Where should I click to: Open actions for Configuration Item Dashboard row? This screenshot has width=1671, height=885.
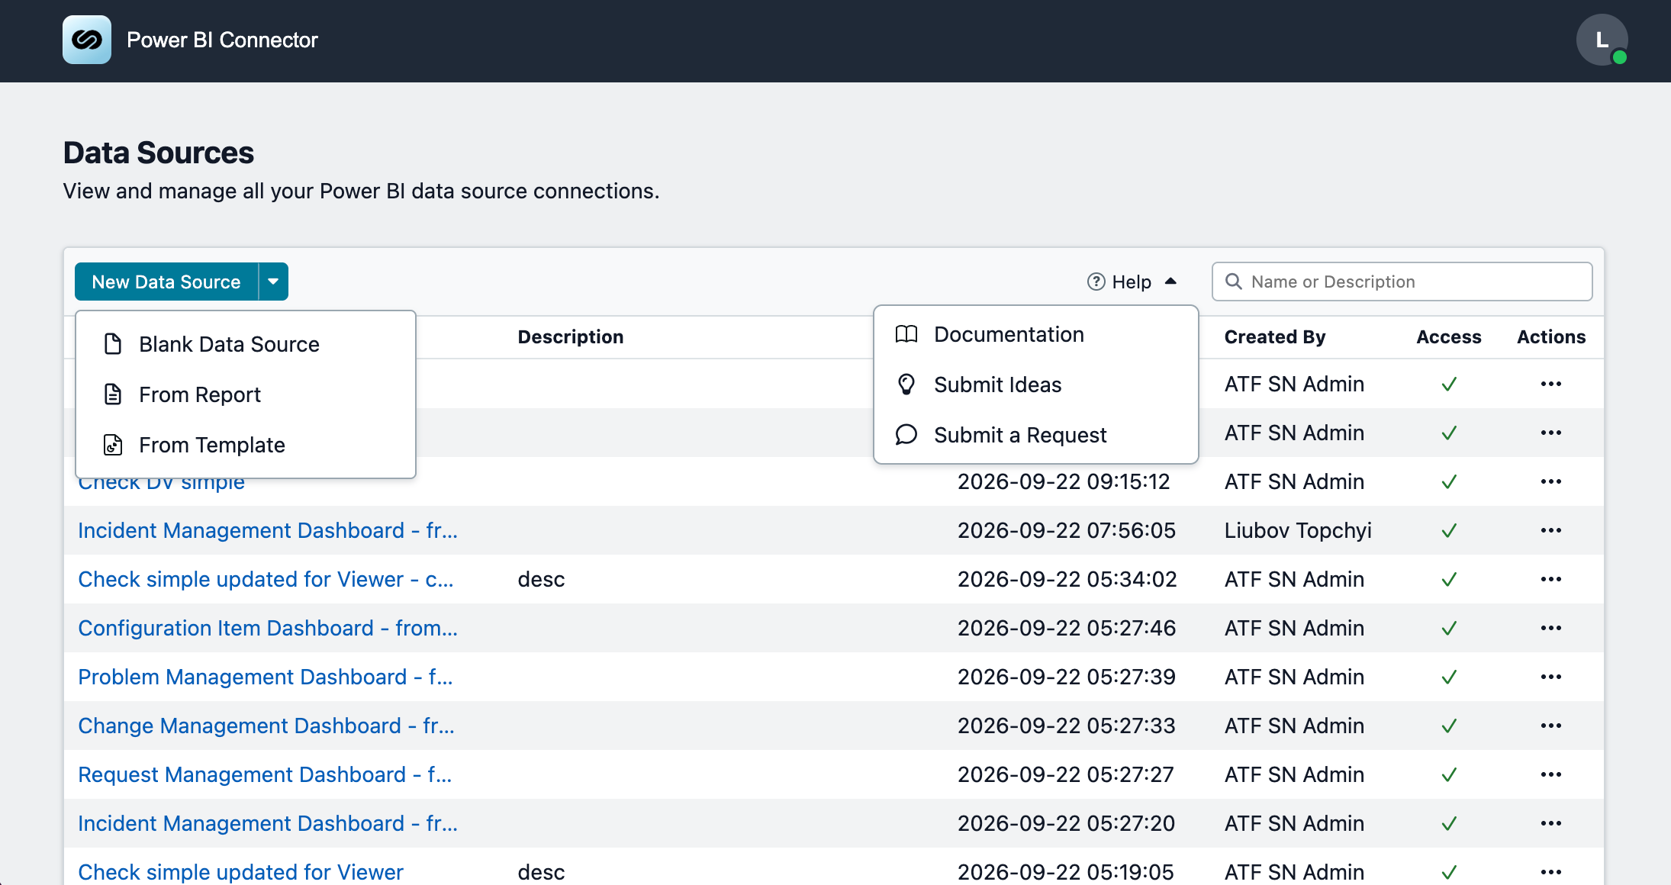[1551, 628]
